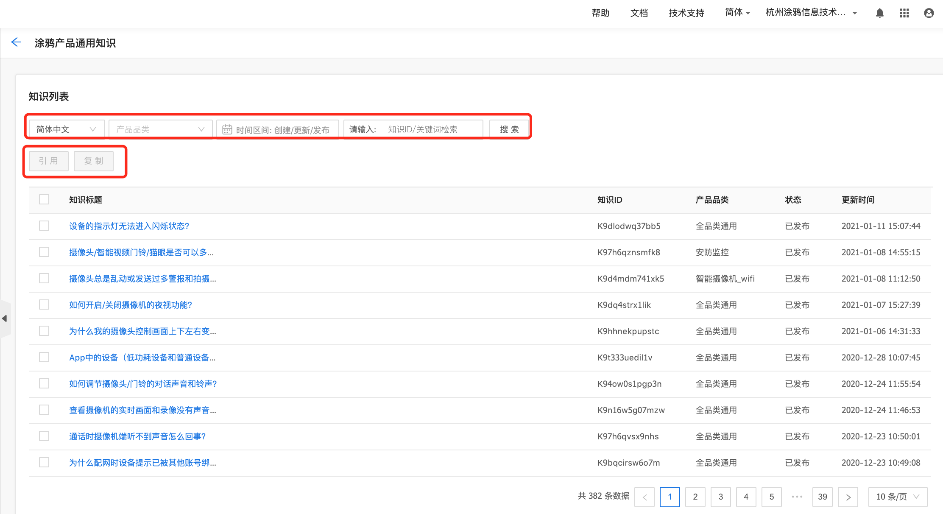Click the 引用 button
The image size is (943, 514).
[48, 161]
